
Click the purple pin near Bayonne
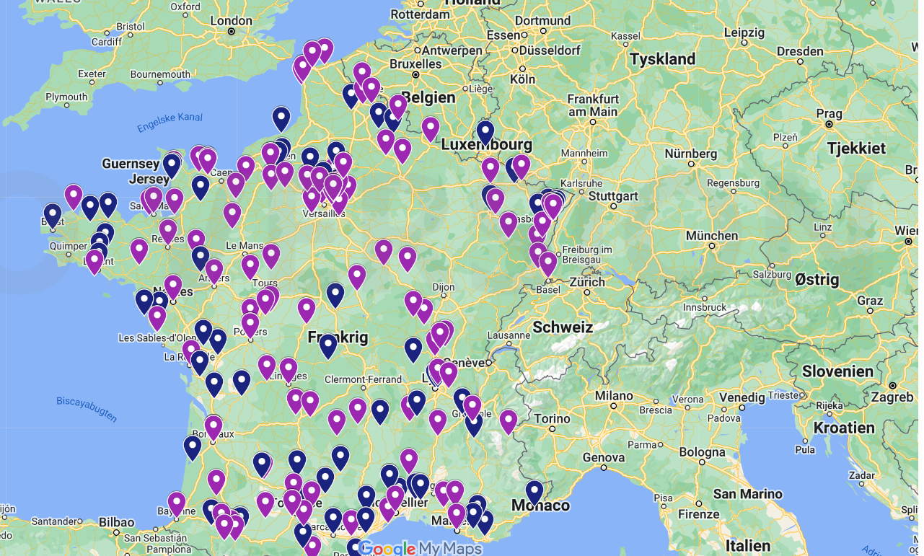[x=177, y=503]
